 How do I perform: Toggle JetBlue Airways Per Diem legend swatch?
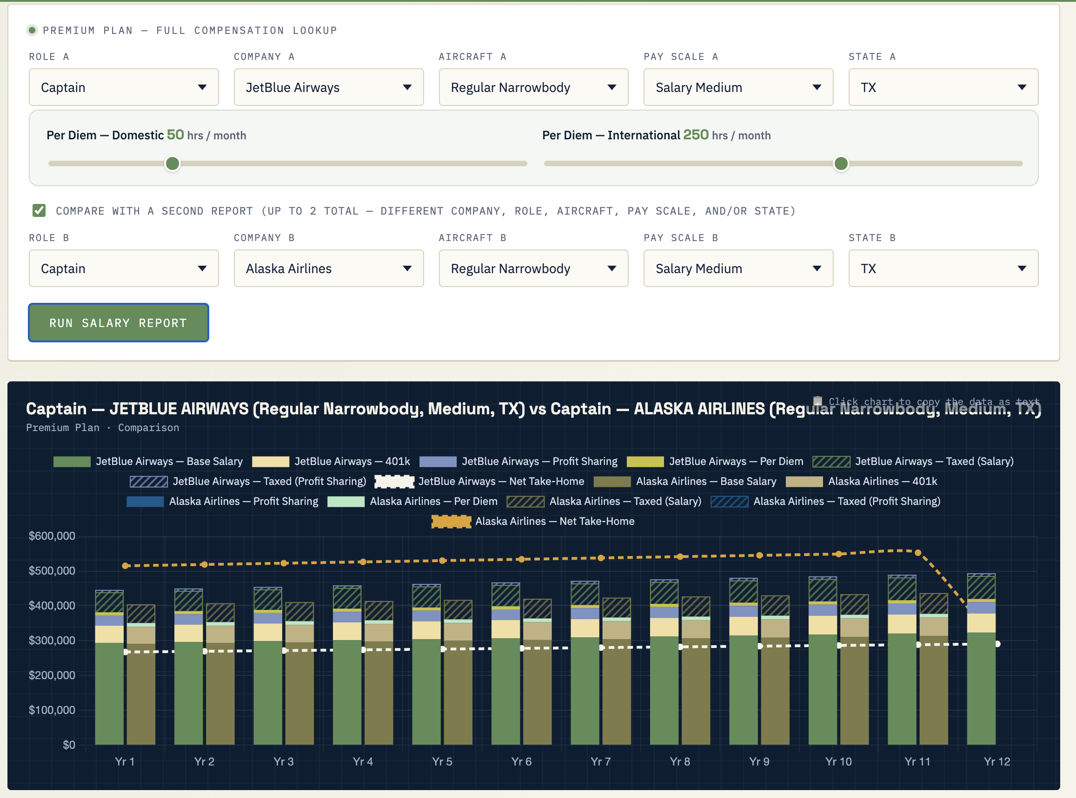pos(645,462)
